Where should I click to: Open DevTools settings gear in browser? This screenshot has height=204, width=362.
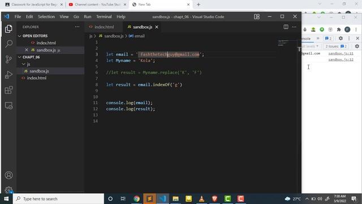[x=341, y=39]
